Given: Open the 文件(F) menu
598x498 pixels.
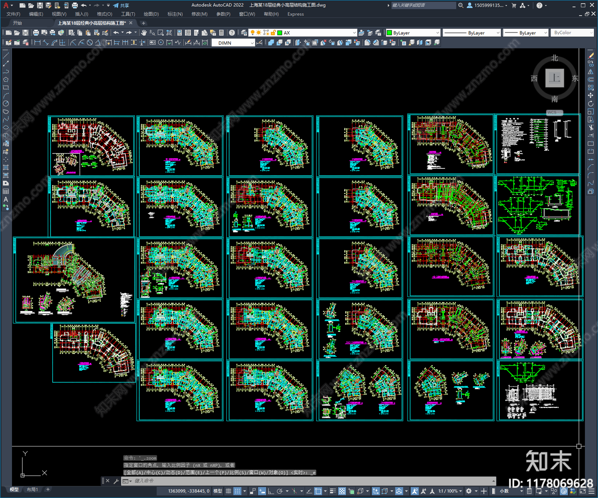Looking at the screenshot, I should (x=13, y=14).
